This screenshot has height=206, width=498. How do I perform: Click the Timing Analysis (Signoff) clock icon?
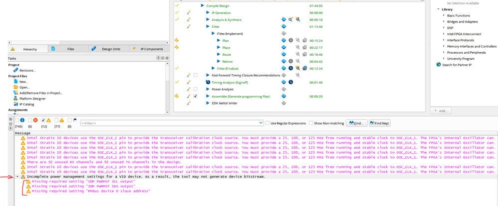pos(290,82)
